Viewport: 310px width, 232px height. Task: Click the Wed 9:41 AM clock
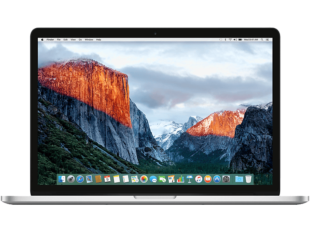251,40
